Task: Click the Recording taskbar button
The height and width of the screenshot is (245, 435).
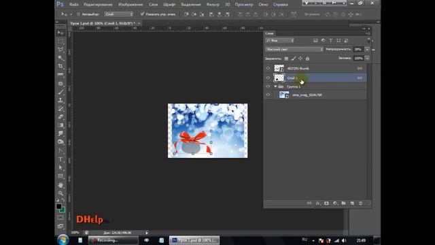Action: point(114,240)
